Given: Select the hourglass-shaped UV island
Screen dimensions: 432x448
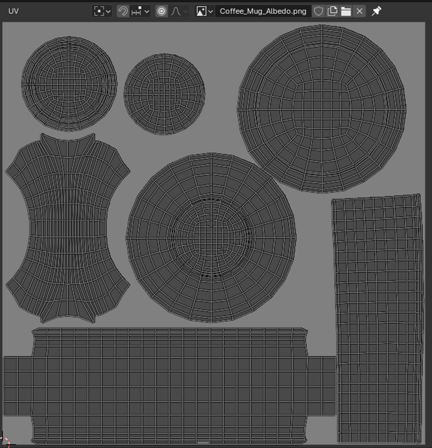Looking at the screenshot, I should pos(68,228).
